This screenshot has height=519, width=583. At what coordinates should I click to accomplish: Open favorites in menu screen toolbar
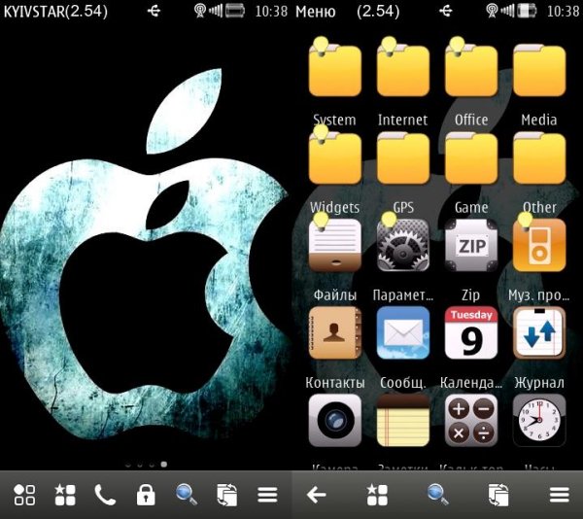pos(377,495)
